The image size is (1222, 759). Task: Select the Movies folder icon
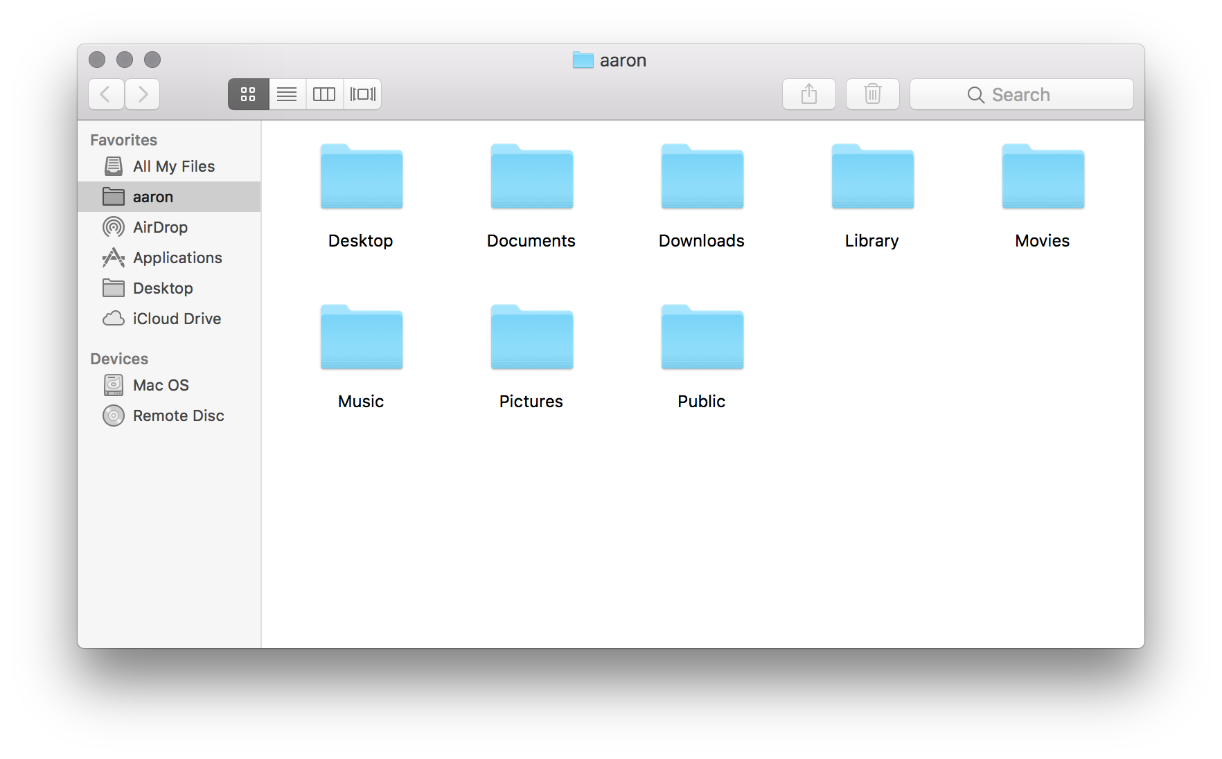click(x=1043, y=177)
